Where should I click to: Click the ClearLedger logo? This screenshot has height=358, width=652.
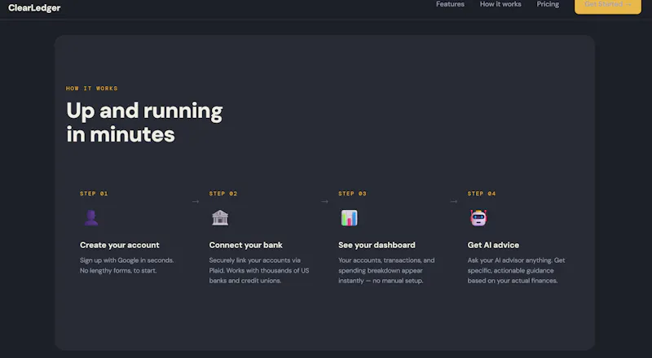point(34,7)
